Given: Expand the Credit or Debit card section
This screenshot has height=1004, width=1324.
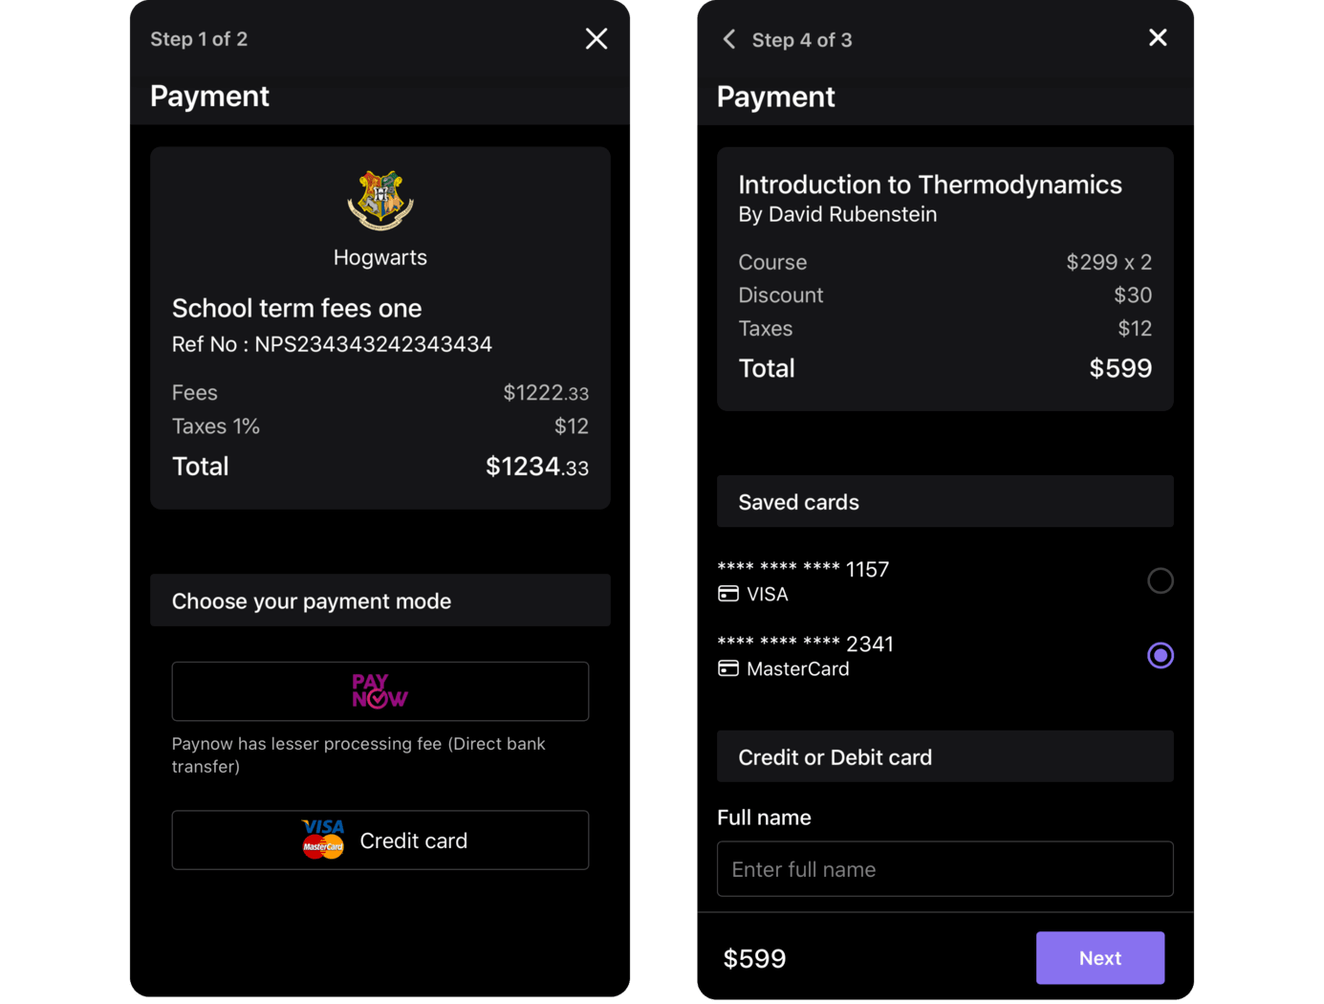Looking at the screenshot, I should click(944, 756).
